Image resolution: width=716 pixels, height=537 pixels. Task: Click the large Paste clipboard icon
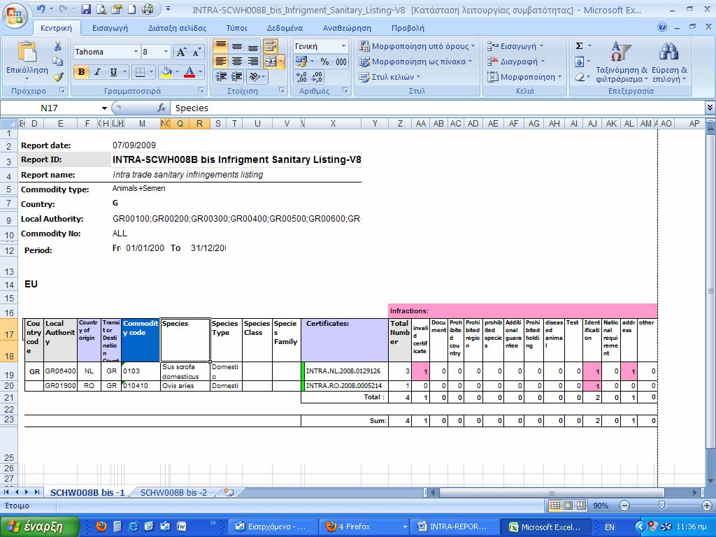click(27, 52)
